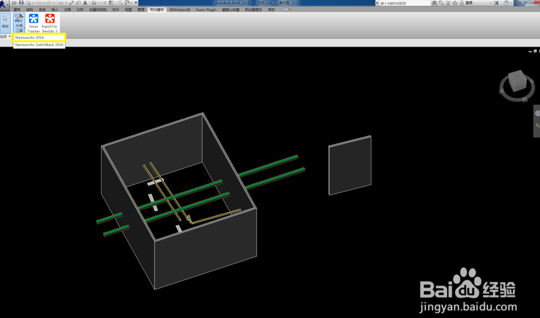This screenshot has height=318, width=540.
Task: Click the 登录 sign-in button
Action: tap(467, 3)
